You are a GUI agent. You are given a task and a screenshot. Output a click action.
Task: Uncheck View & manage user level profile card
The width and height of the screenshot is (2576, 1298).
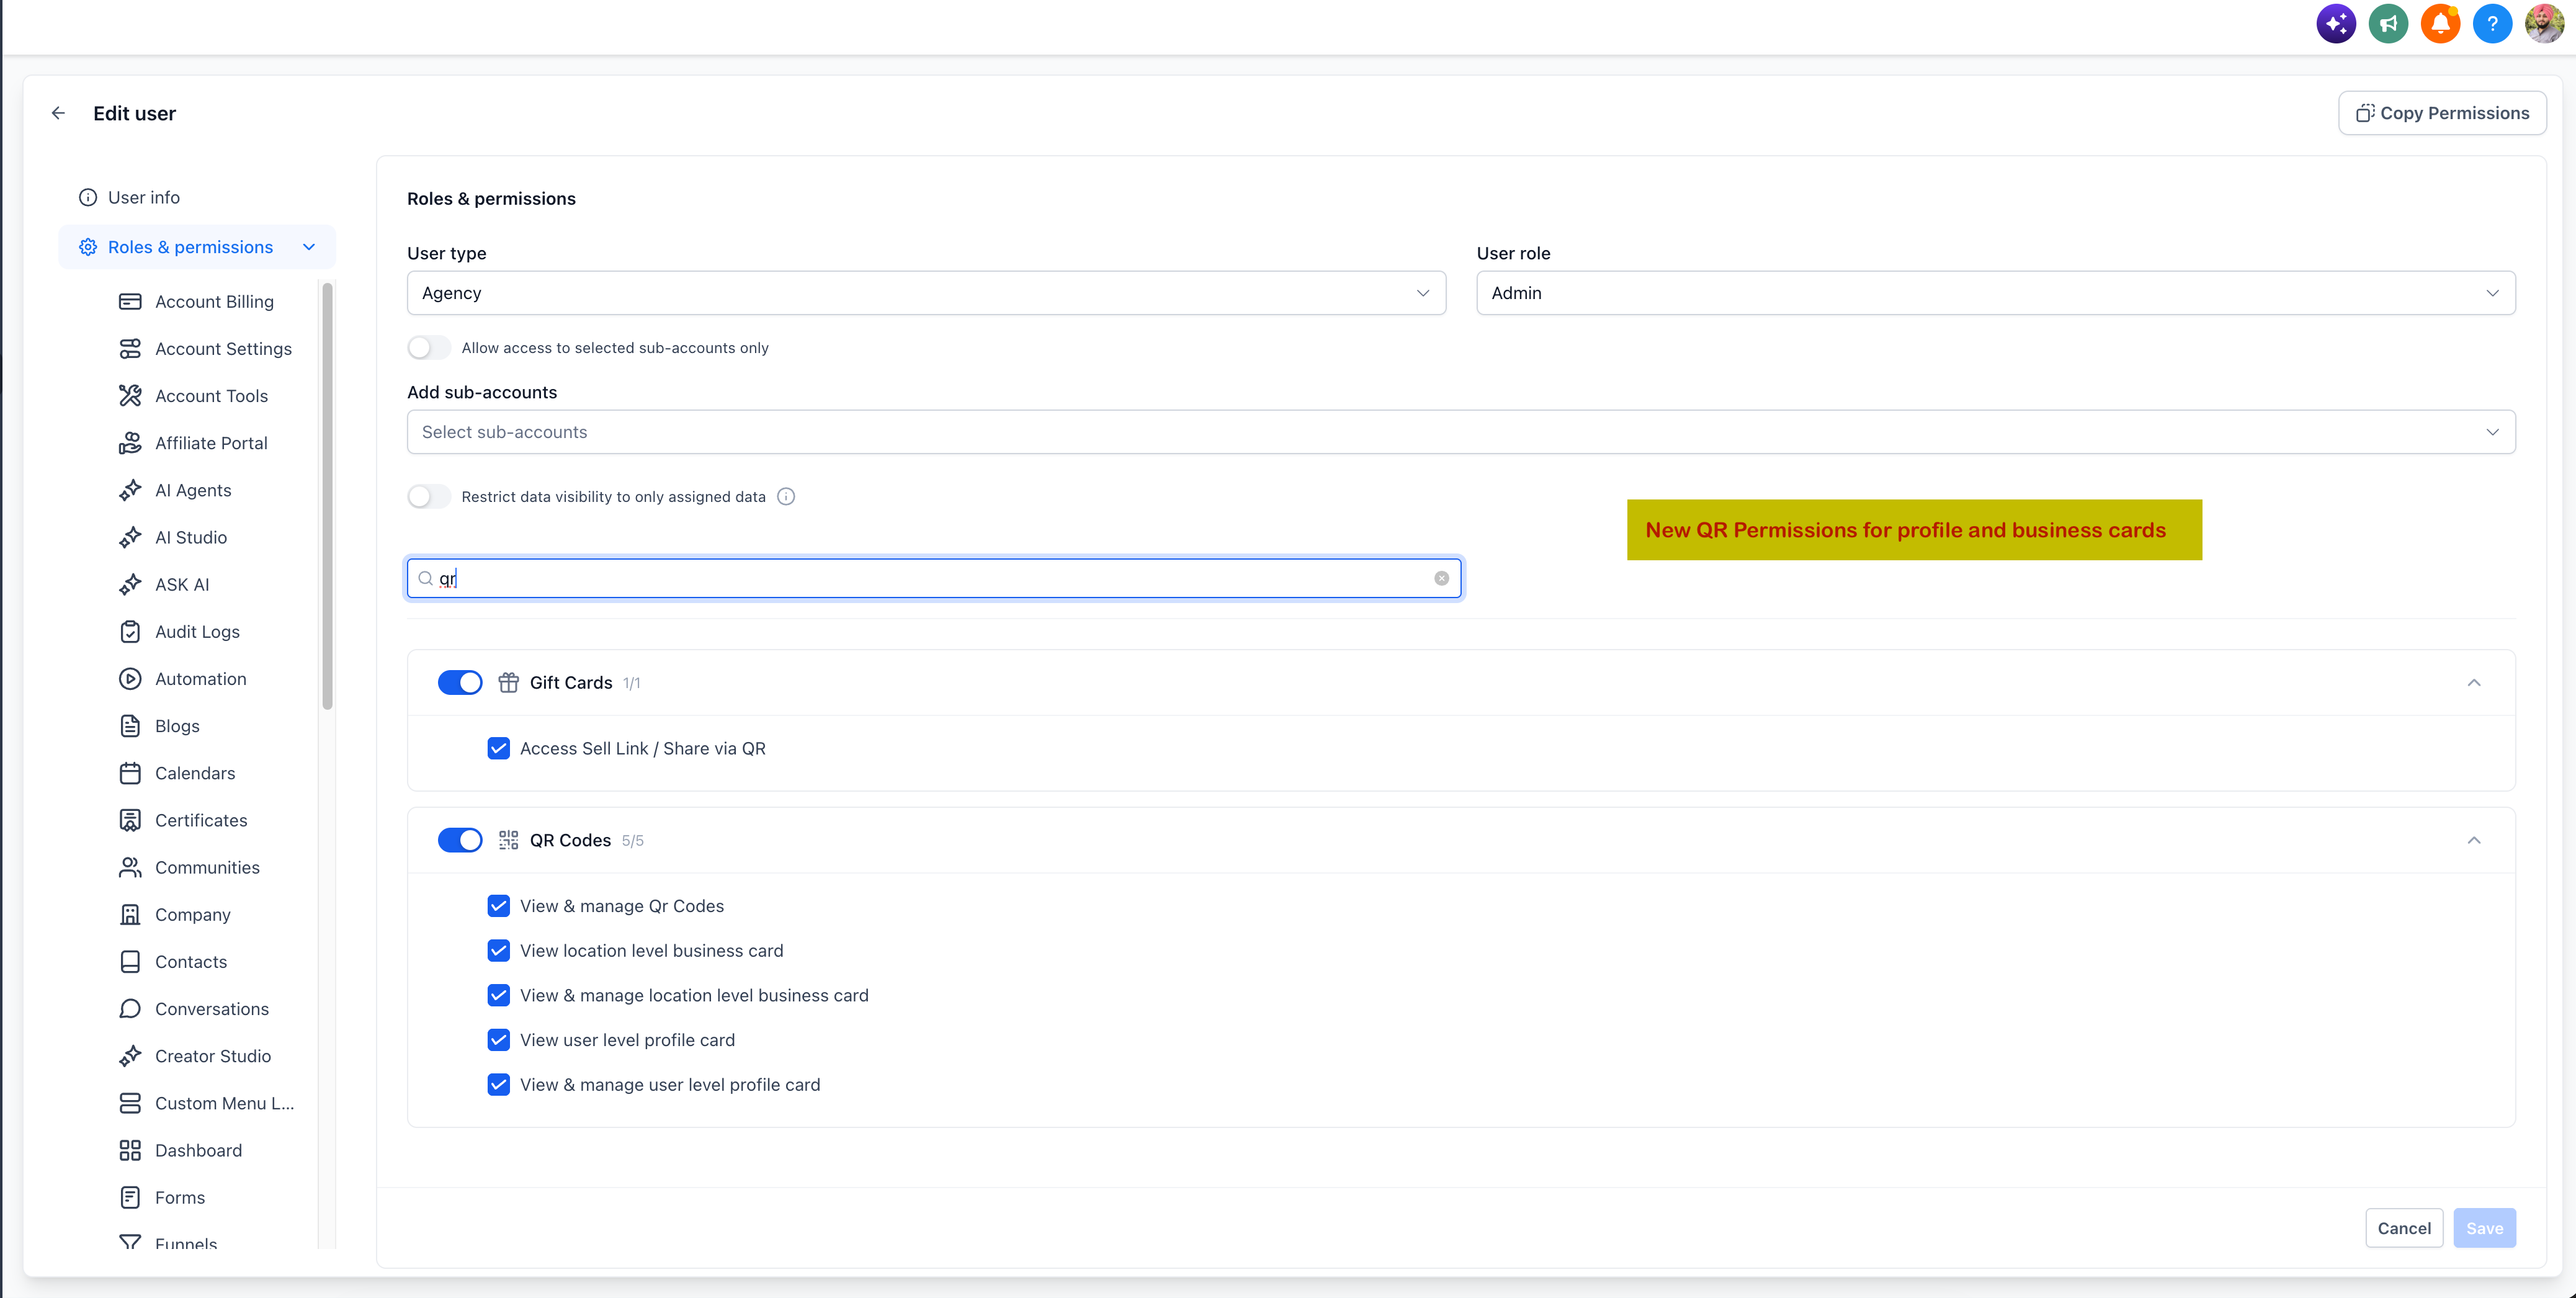click(498, 1085)
